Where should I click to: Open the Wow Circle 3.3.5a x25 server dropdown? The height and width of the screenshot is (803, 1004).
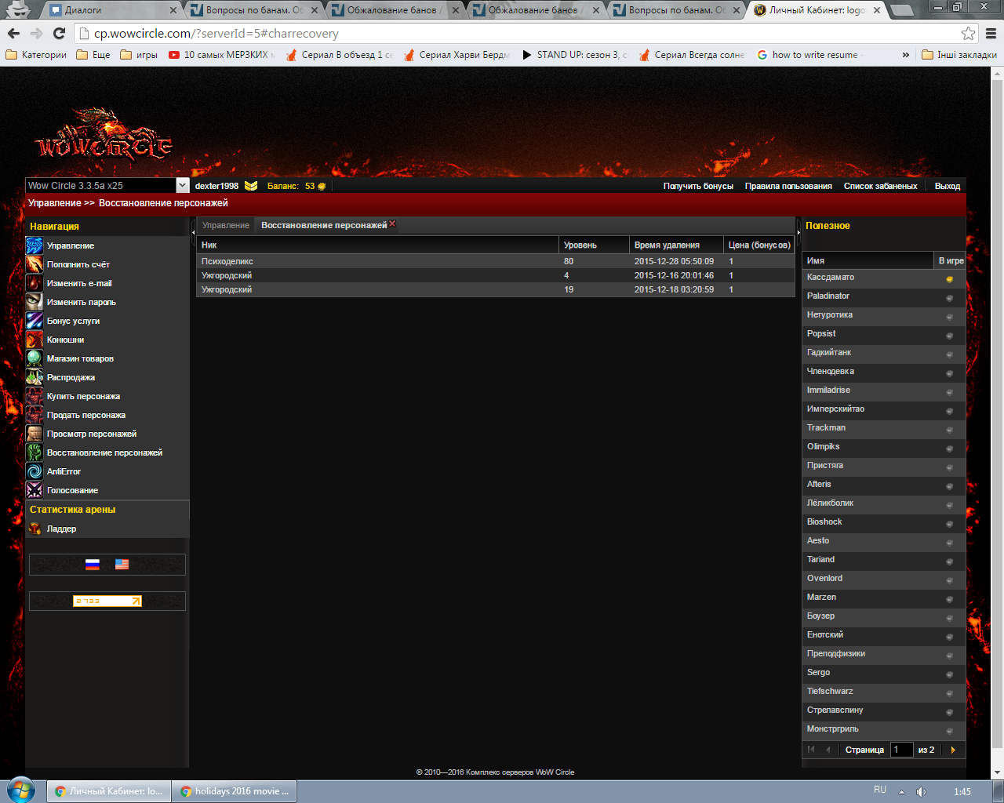182,186
